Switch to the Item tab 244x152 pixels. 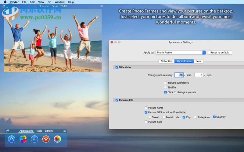[x=198, y=61]
